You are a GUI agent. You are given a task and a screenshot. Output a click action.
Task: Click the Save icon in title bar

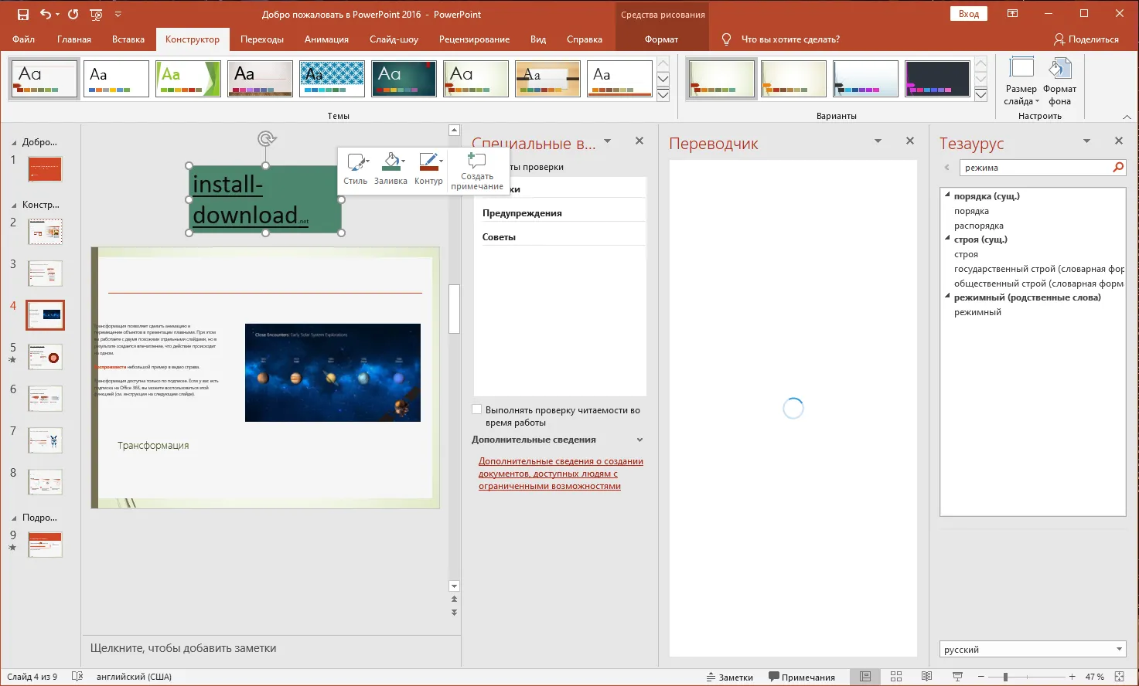tap(23, 14)
